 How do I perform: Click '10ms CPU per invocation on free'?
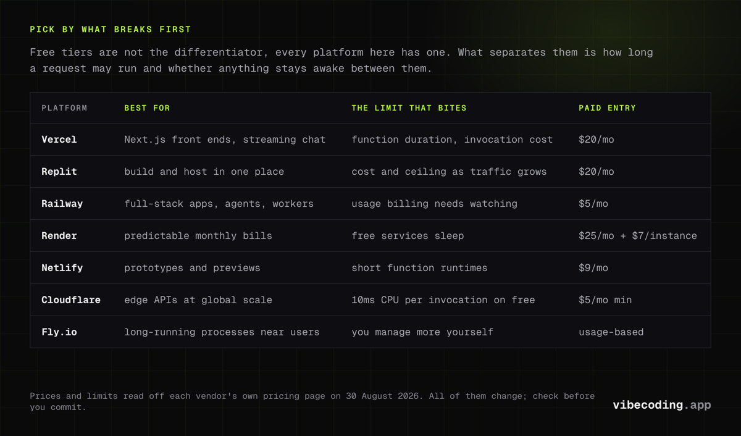pos(443,300)
